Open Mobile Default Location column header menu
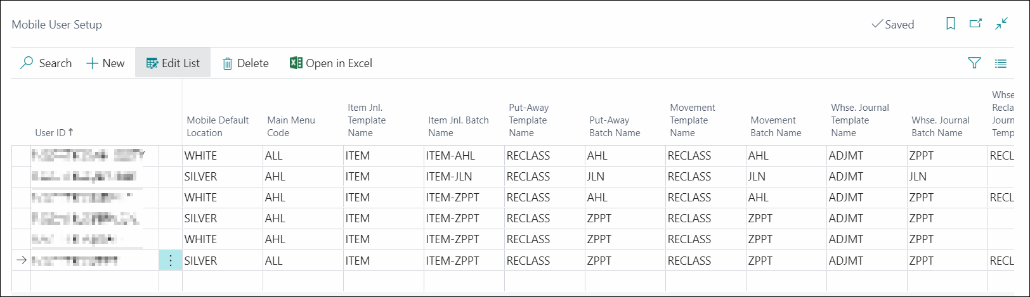This screenshot has height=297, width=1030. coord(218,127)
